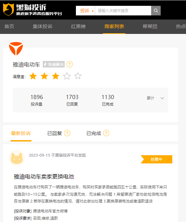Select the 商家列表 nav item
186x222 pixels.
(x=114, y=26)
